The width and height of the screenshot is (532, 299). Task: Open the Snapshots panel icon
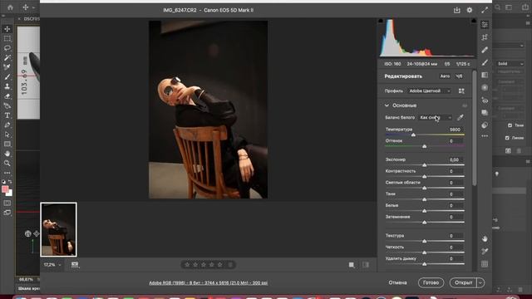tap(485, 113)
